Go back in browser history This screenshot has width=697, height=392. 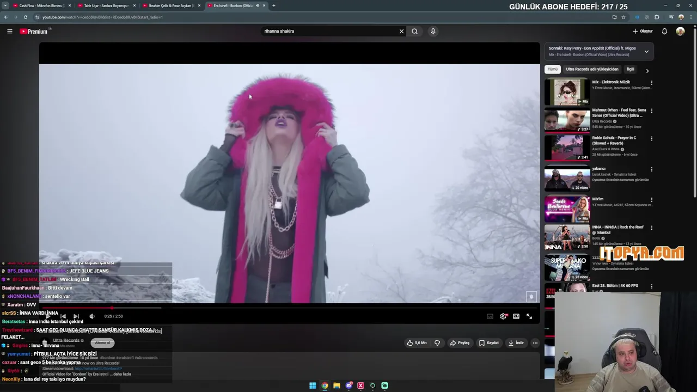(x=6, y=17)
